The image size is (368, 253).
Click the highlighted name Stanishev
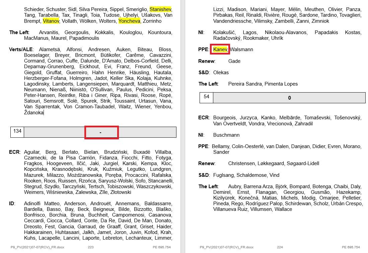(x=160, y=9)
